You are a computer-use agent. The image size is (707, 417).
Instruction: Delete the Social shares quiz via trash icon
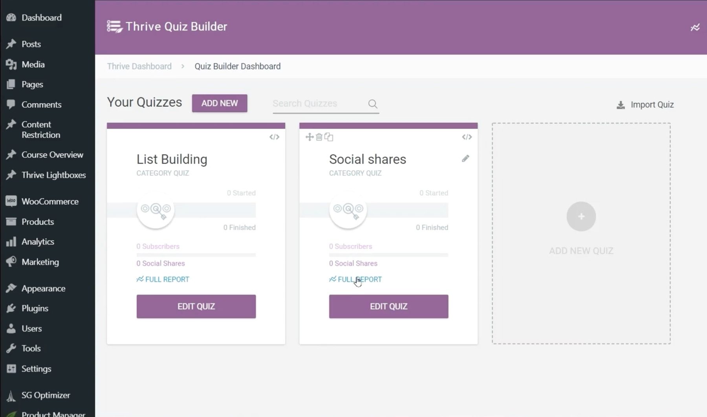click(x=319, y=137)
